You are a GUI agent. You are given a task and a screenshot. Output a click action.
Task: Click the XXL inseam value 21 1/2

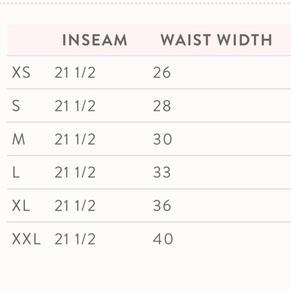click(75, 239)
